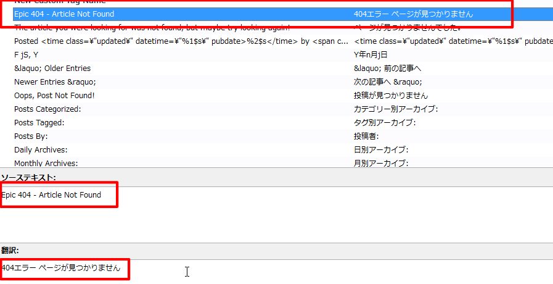Click the '翻訳:' section header

pos(10,251)
